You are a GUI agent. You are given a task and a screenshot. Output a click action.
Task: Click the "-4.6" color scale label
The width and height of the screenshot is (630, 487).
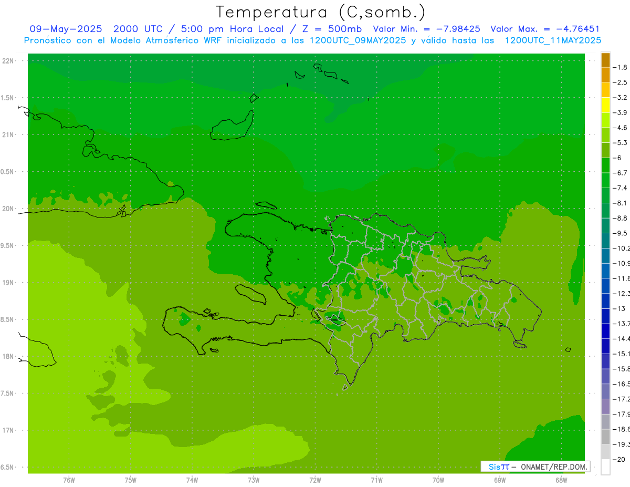pyautogui.click(x=619, y=128)
